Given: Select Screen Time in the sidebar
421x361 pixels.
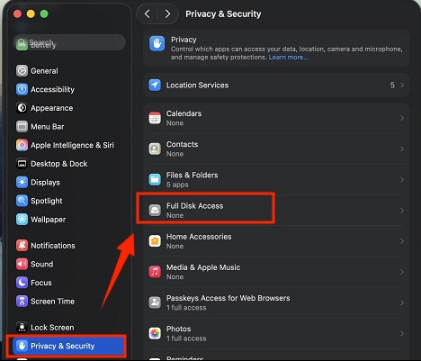Looking at the screenshot, I should (x=68, y=302).
